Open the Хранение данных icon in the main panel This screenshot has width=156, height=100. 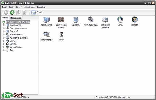tap(105, 20)
